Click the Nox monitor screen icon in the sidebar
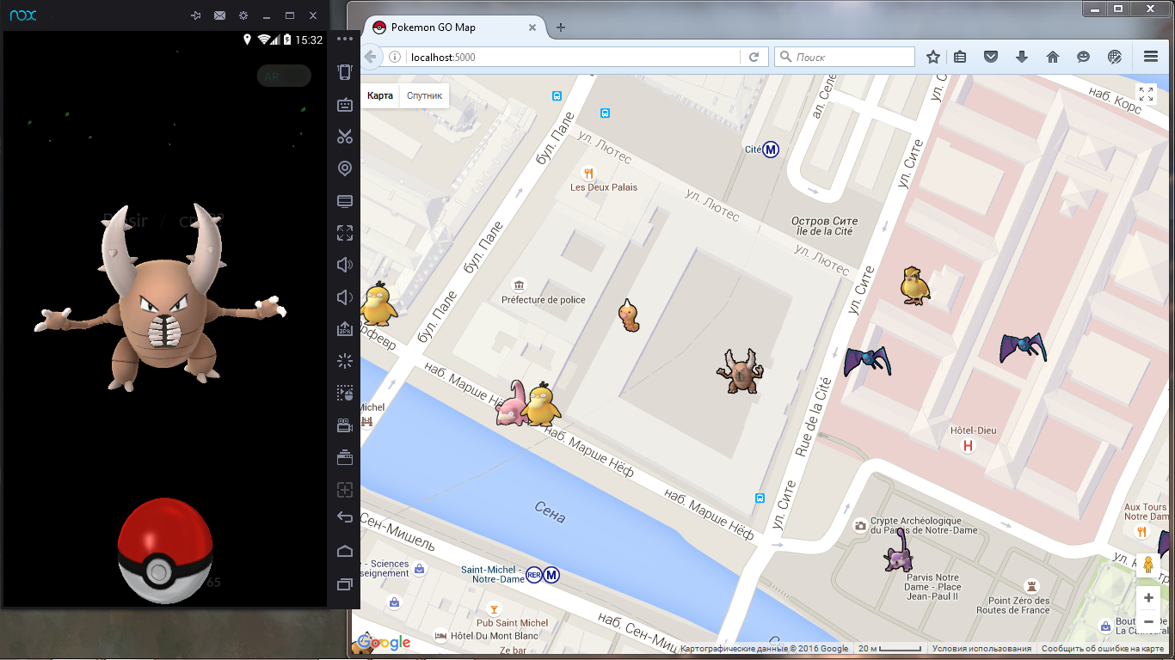Viewport: 1175px width, 660px height. [x=345, y=201]
